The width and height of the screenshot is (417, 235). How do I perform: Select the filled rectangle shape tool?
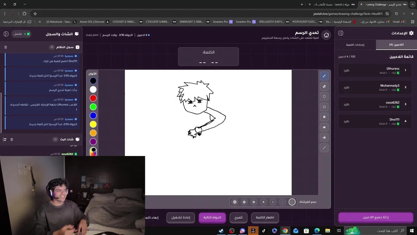coord(324,127)
